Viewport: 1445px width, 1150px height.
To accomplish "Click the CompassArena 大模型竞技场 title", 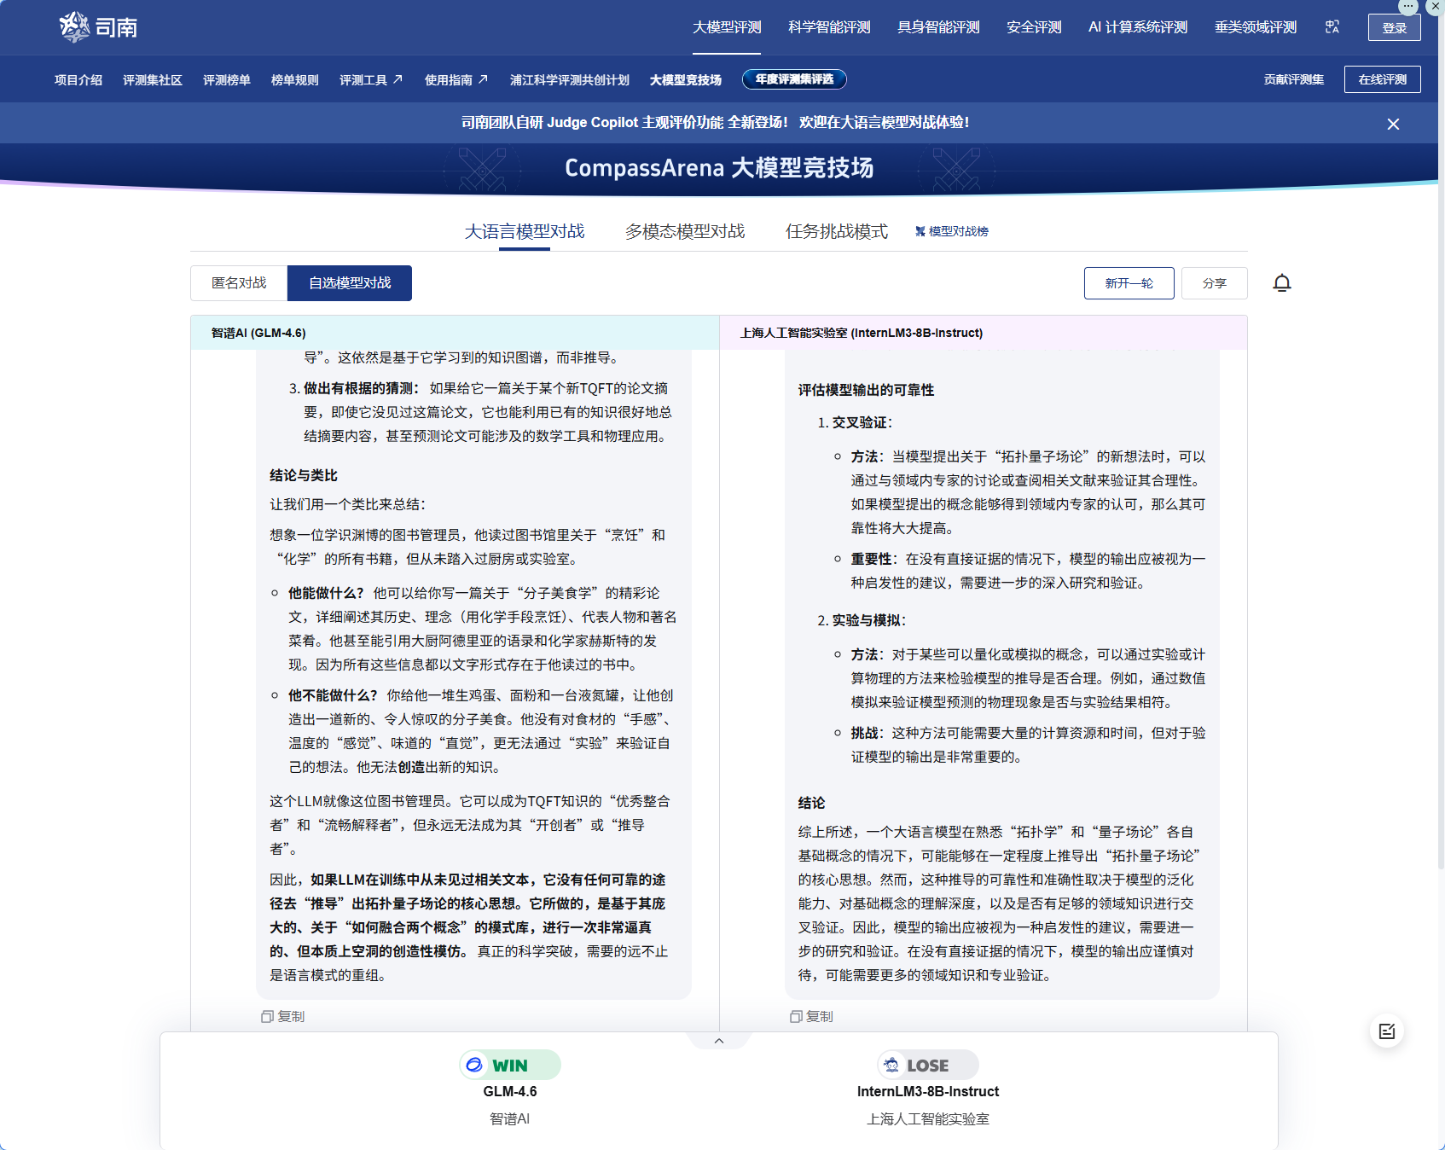I will click(x=719, y=168).
